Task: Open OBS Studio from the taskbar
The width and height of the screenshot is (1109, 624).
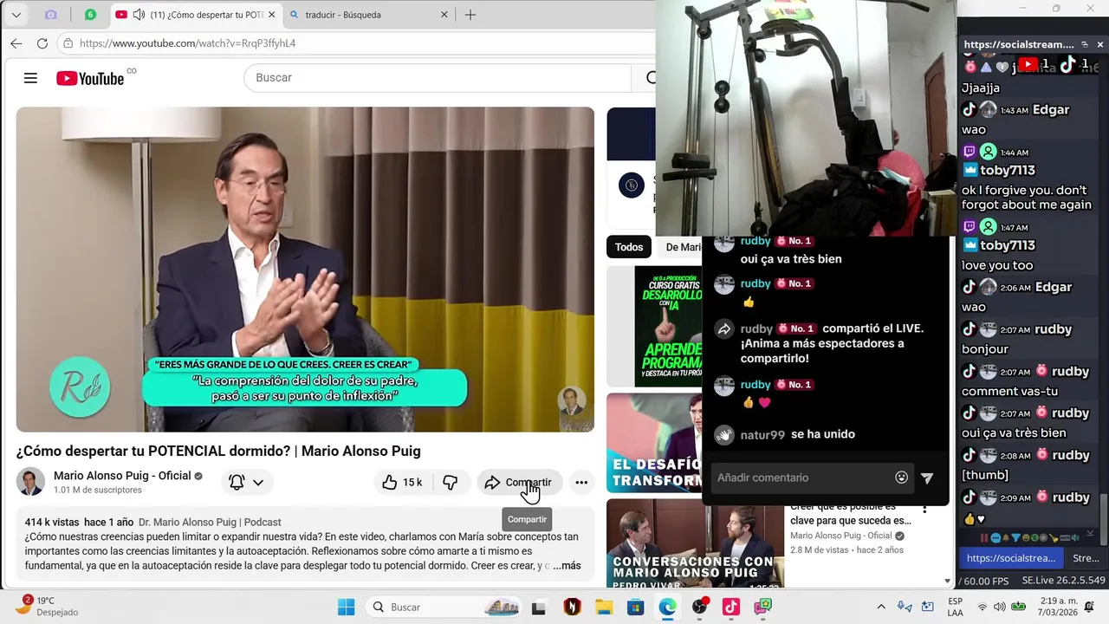Action: (x=699, y=607)
